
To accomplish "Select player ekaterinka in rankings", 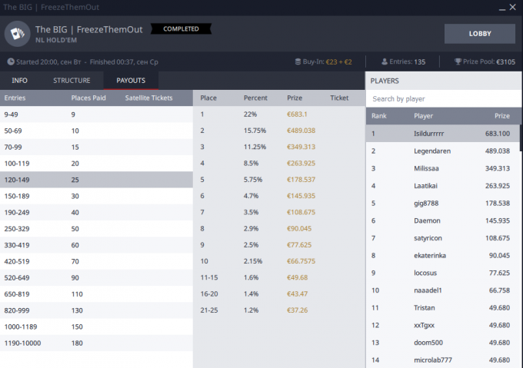I will click(442, 255).
